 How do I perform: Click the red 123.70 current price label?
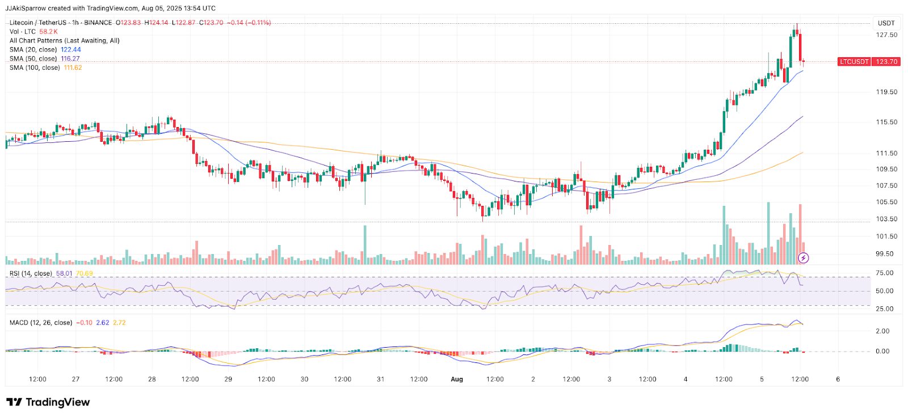pyautogui.click(x=886, y=62)
